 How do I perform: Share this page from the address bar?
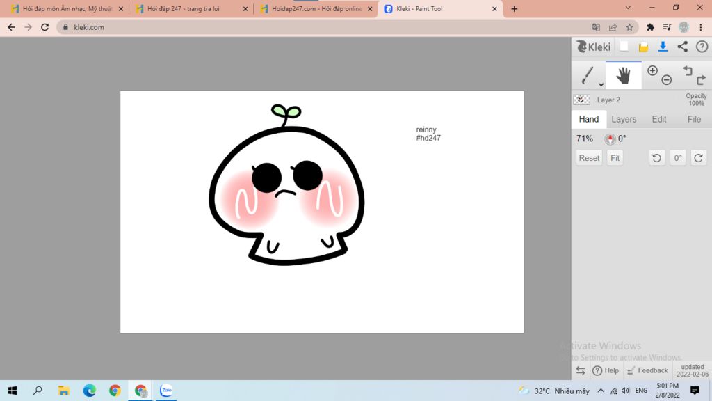click(x=613, y=27)
